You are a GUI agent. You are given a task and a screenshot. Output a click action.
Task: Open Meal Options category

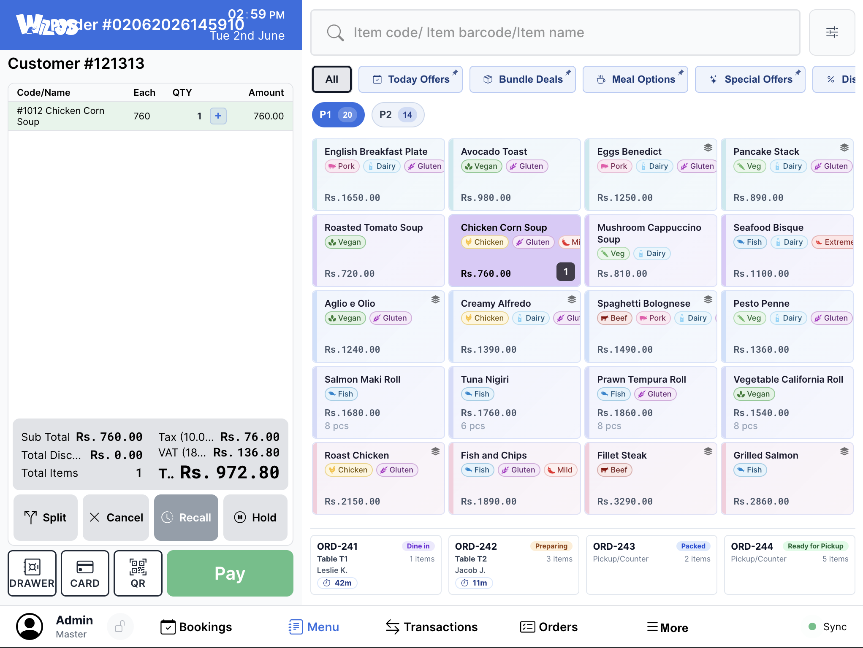(x=635, y=79)
